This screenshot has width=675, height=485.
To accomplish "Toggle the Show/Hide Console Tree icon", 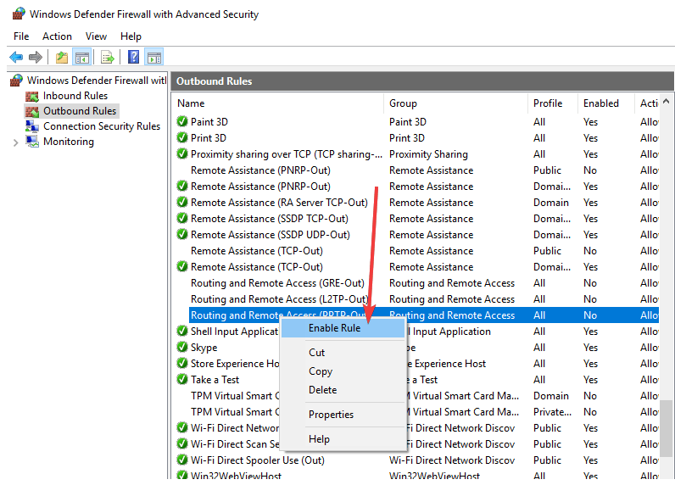I will (x=81, y=57).
